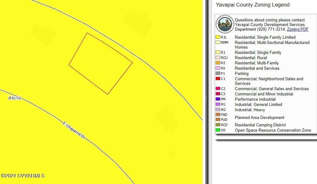Viewport: 317px width, 184px height.
Task: Click the C1 red commercial swatch
Action: click(218, 79)
